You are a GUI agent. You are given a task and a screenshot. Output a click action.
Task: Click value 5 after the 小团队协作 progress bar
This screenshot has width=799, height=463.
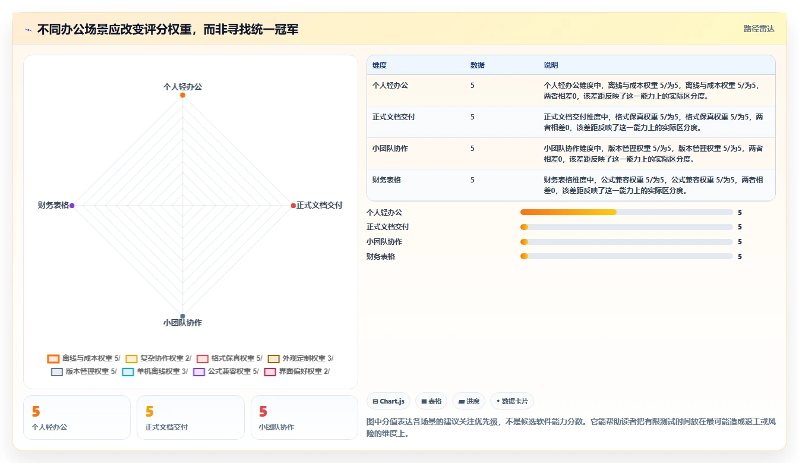tap(740, 242)
